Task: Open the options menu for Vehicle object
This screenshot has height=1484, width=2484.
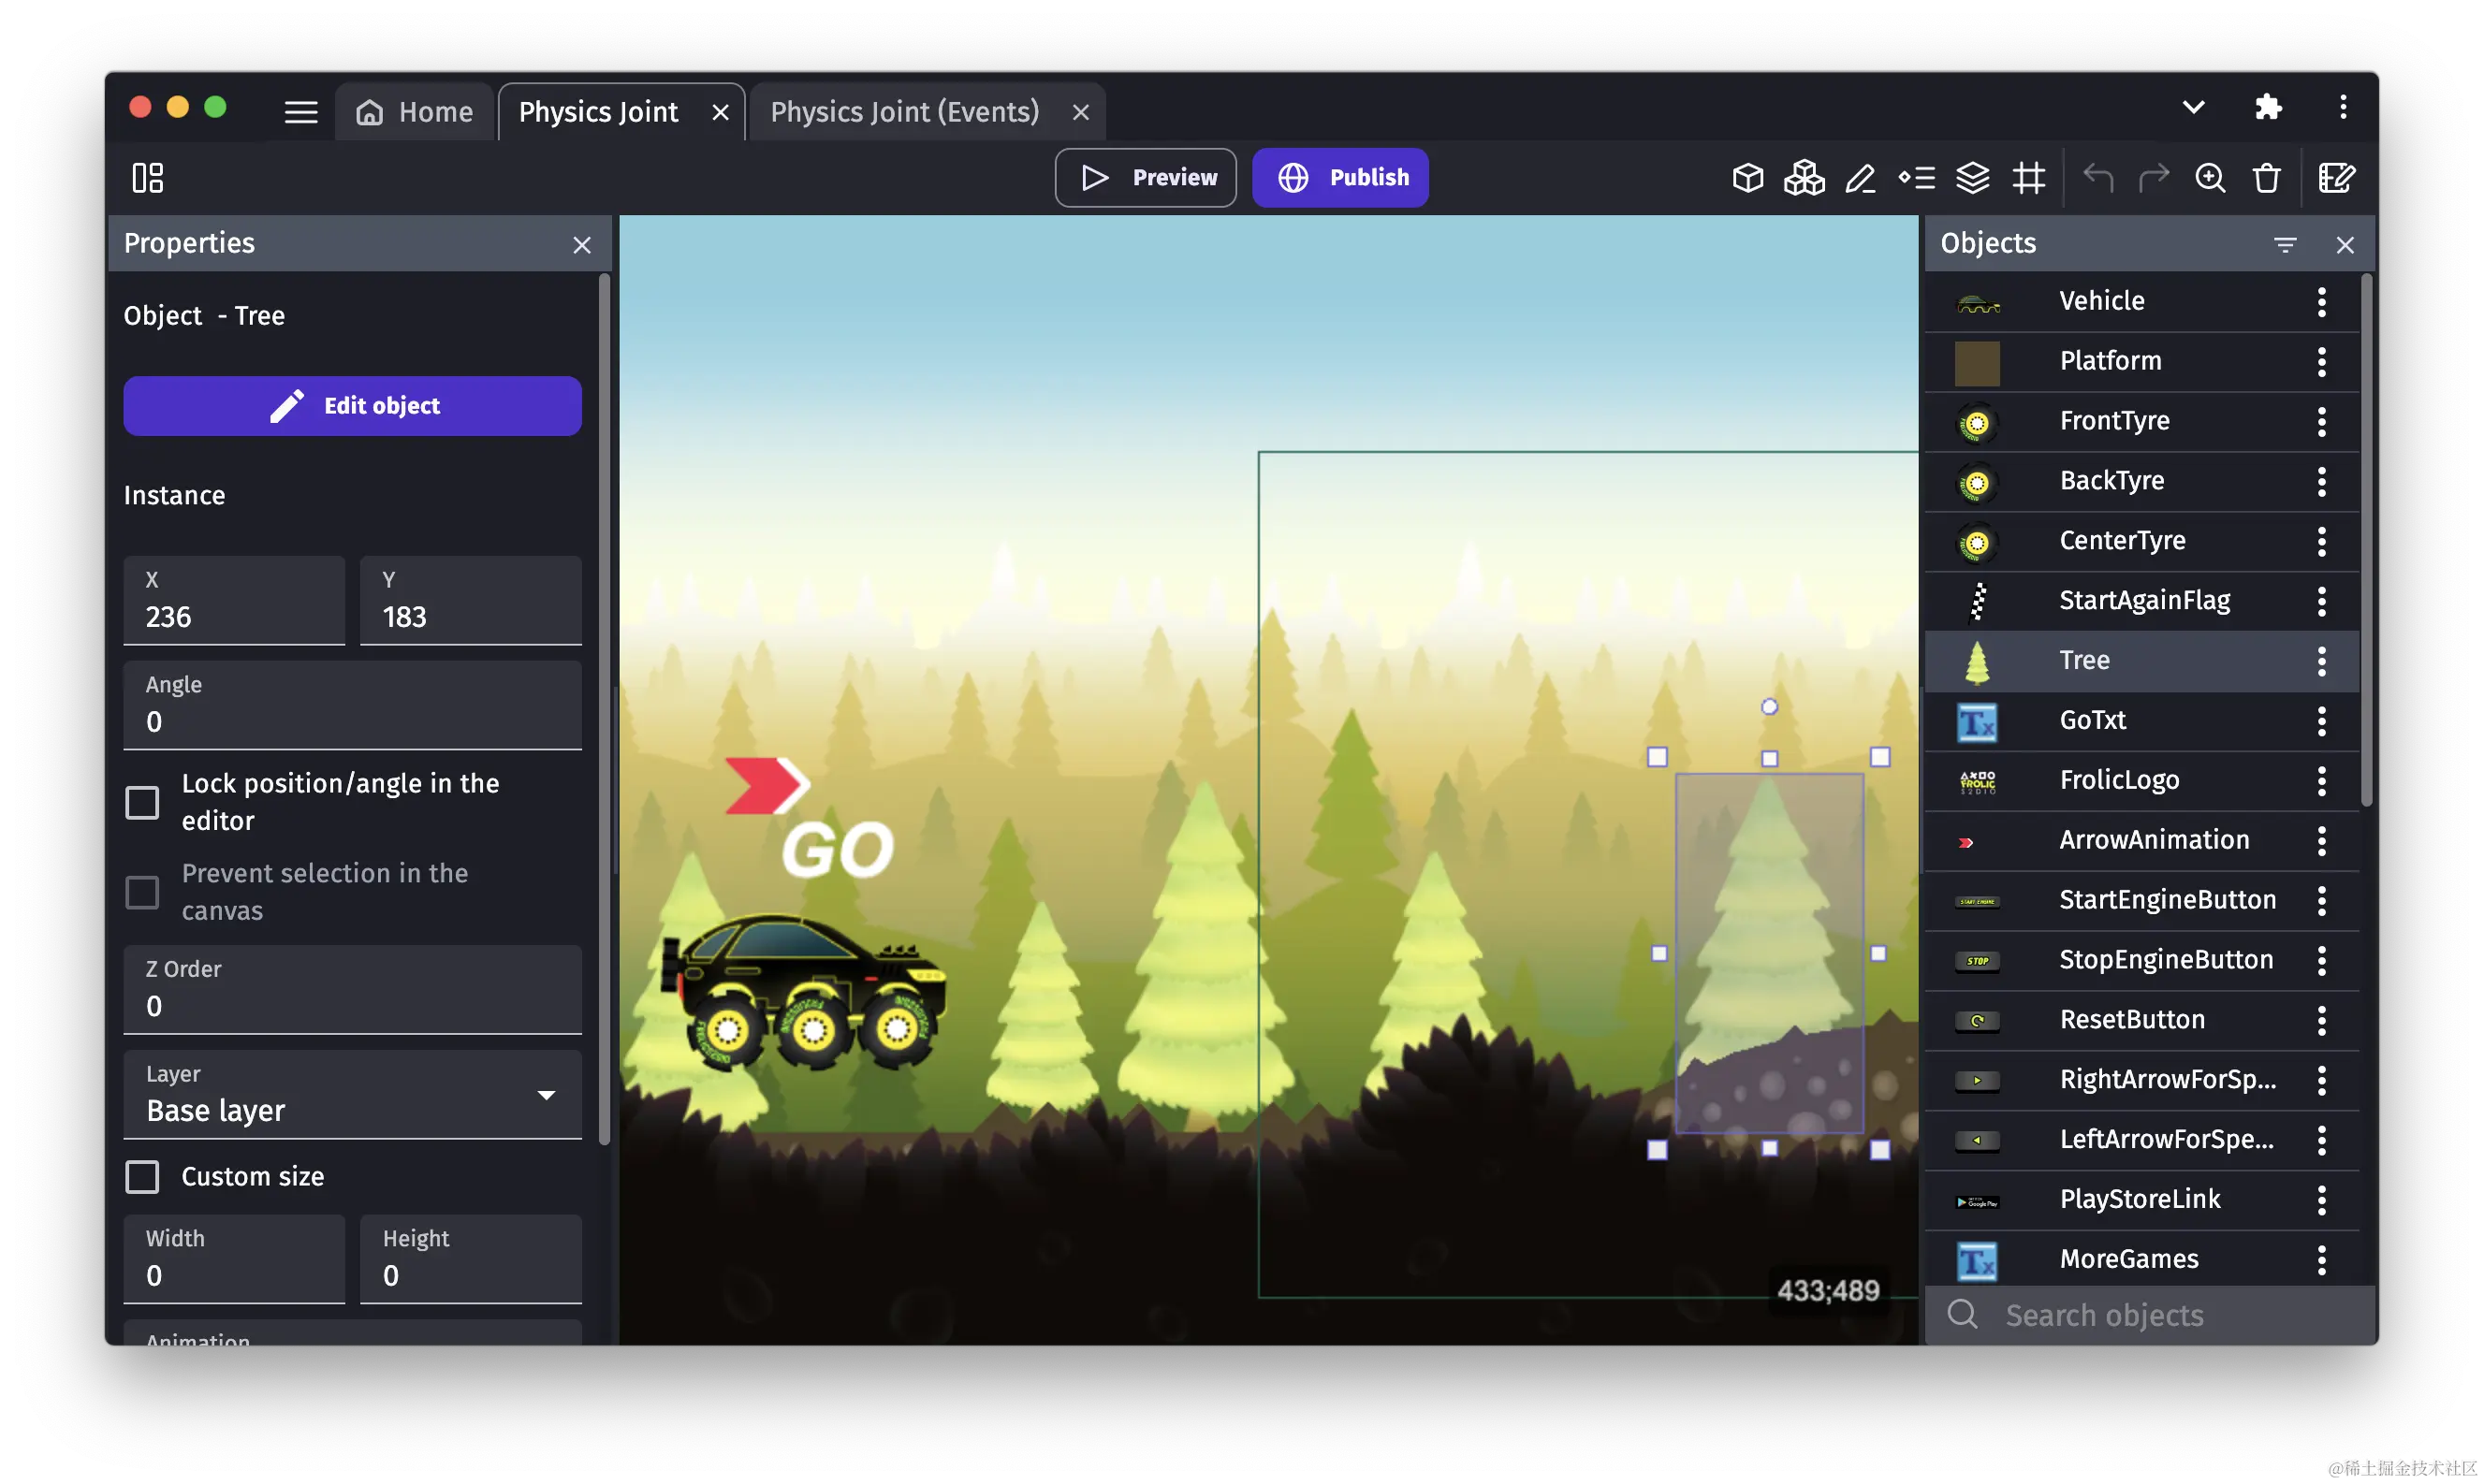Action: click(2321, 301)
